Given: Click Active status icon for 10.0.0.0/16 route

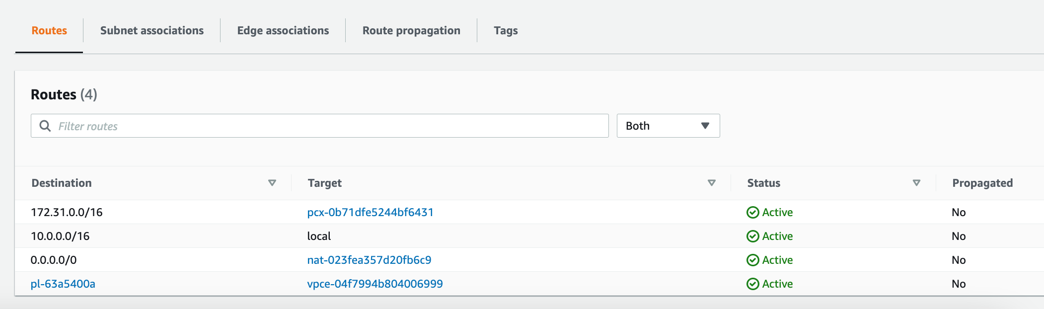Looking at the screenshot, I should 753,236.
